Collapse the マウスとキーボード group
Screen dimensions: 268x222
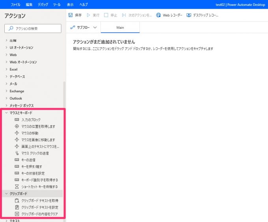pyautogui.click(x=6, y=113)
